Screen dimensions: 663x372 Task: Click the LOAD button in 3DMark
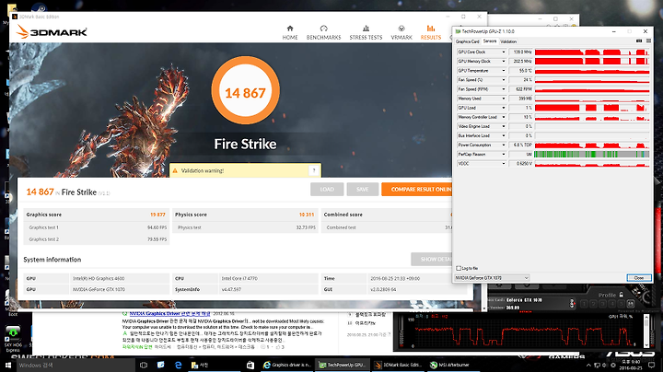click(x=327, y=190)
